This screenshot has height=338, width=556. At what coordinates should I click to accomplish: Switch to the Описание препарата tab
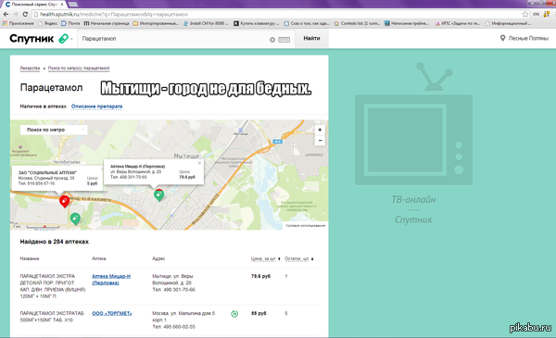pyautogui.click(x=96, y=106)
